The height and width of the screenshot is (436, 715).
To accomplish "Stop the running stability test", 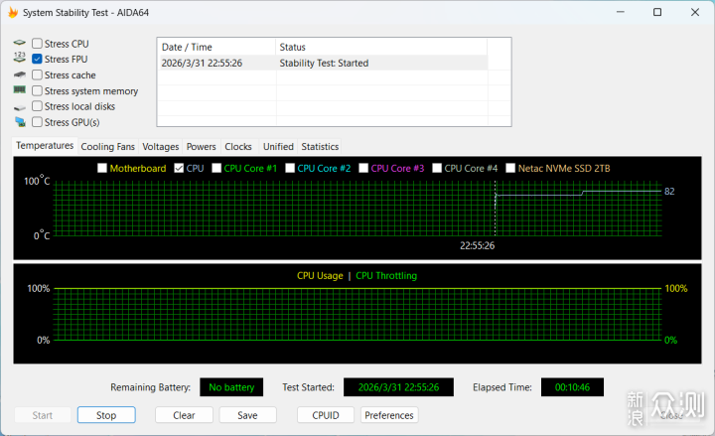I will pyautogui.click(x=106, y=415).
